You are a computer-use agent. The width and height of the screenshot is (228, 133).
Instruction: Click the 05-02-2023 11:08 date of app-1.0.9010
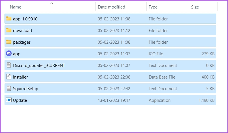(x=114, y=19)
